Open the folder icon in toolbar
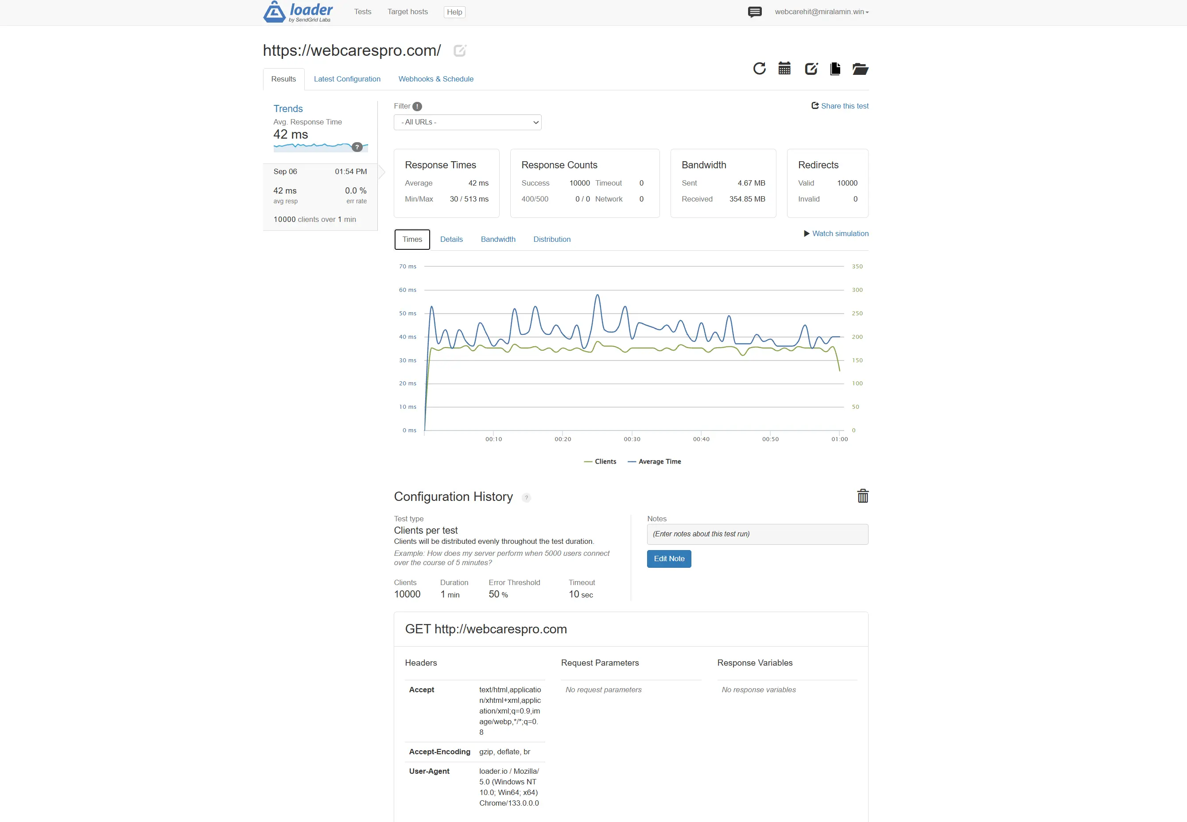Image resolution: width=1187 pixels, height=822 pixels. 860,69
